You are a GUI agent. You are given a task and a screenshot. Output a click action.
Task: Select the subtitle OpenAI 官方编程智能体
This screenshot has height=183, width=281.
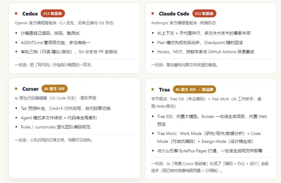36,23
